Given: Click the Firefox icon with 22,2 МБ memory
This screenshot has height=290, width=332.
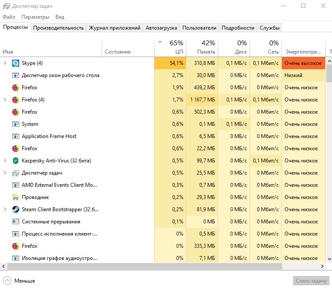Looking at the screenshot, I should 16,148.
